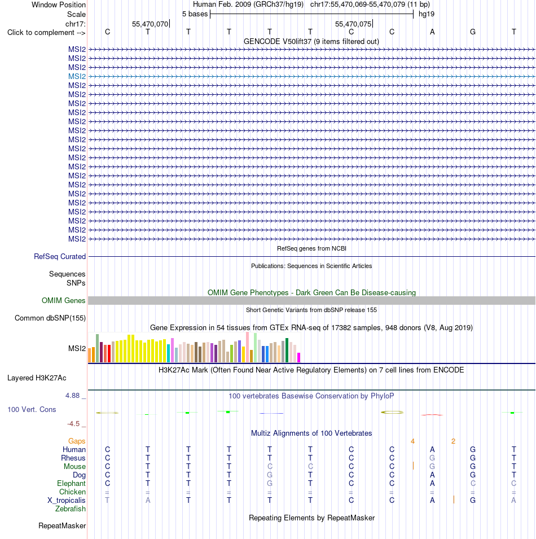The image size is (536, 539).
Task: Click the 4.88 upper PhyloP axis value
Action: pyautogui.click(x=72, y=396)
